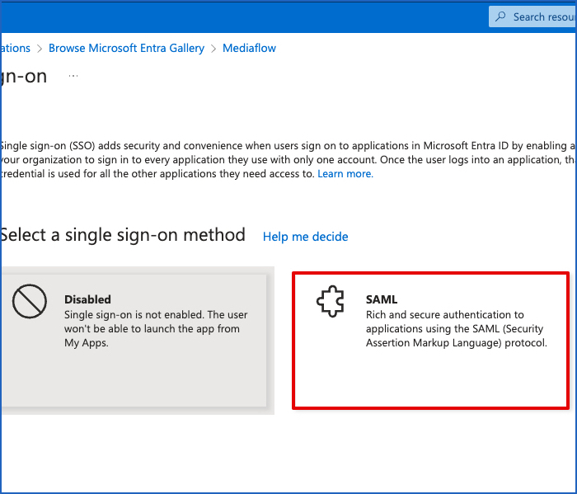
Task: Click the bold SAML title text
Action: 382,299
